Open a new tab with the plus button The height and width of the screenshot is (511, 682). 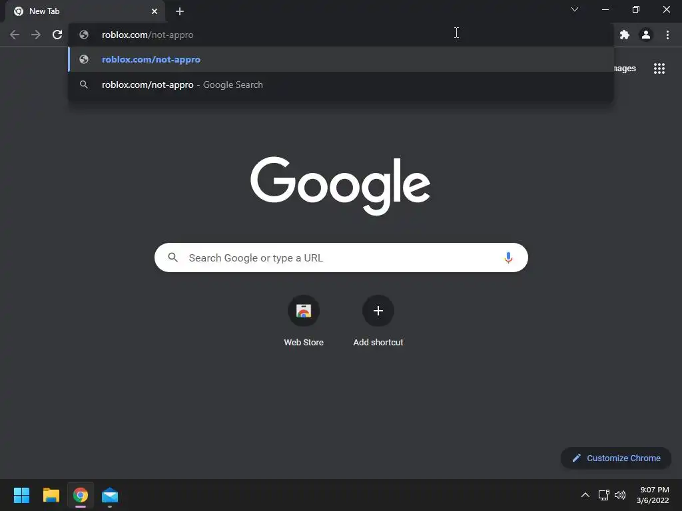click(180, 11)
